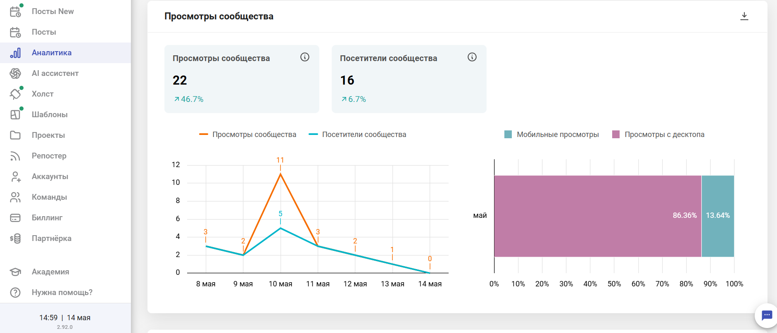The height and width of the screenshot is (333, 777).
Task: Toggle Мобильные просмотры legend item
Action: [551, 135]
